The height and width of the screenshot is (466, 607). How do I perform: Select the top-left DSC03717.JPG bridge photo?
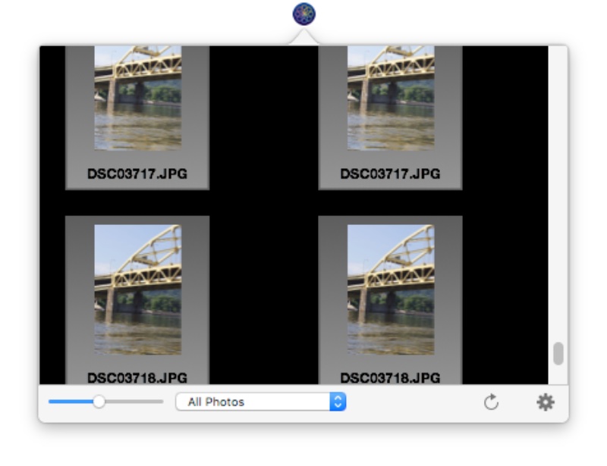tap(137, 97)
